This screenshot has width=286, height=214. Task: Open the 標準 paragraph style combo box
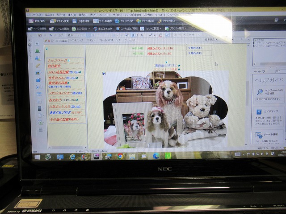73,35
